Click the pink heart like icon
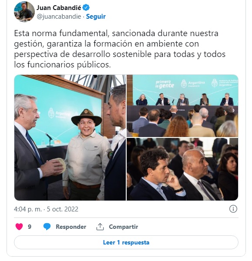This screenshot has width=252, height=261. (19, 227)
